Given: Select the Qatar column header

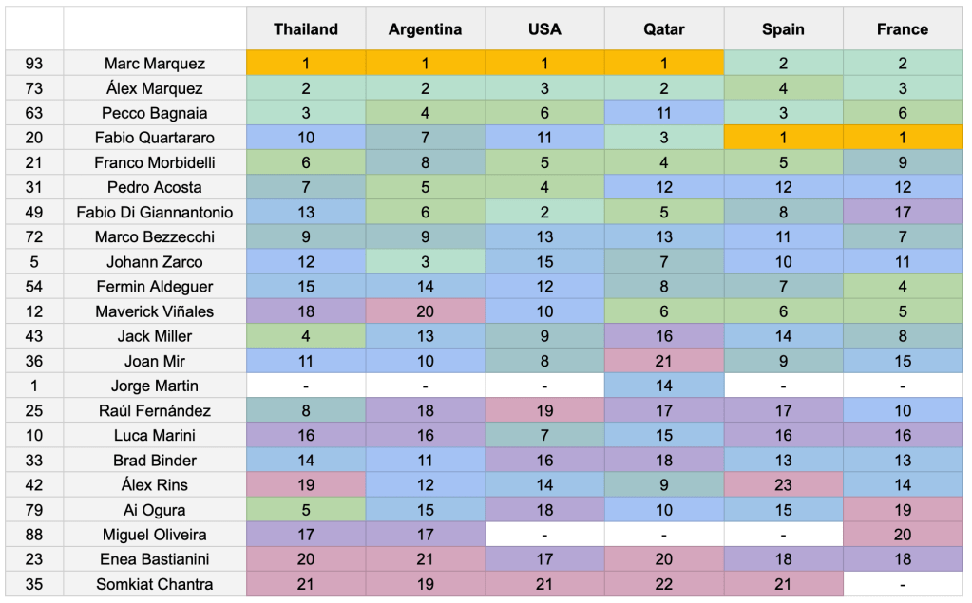Looking at the screenshot, I should (x=663, y=29).
